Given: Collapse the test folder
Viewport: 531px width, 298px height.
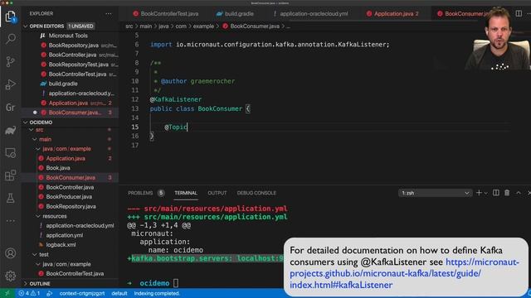Looking at the screenshot, I should [x=35, y=254].
